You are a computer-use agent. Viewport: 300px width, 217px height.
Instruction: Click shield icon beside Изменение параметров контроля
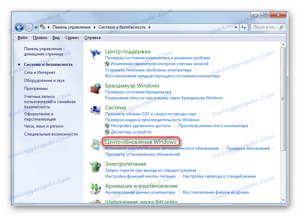(107, 64)
